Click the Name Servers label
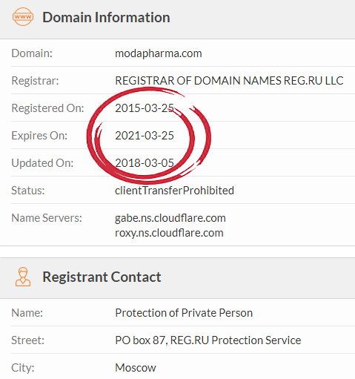This screenshot has width=355, height=379. click(x=47, y=218)
